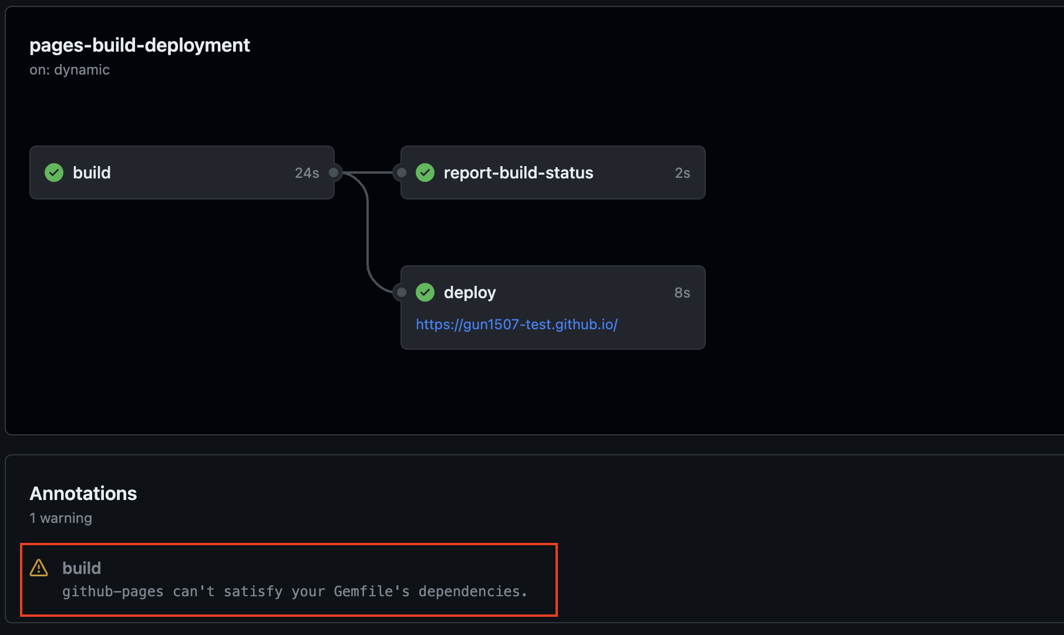Open the build annotation title under Annotations
This screenshot has height=635, width=1064.
point(82,568)
